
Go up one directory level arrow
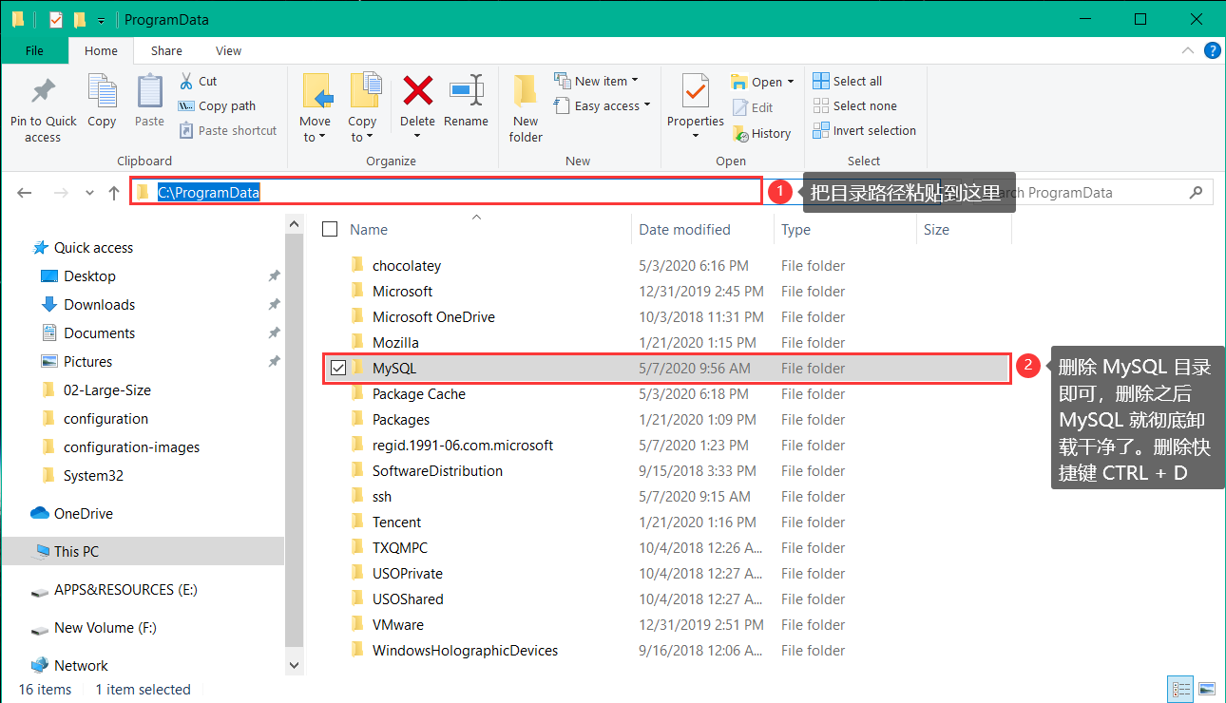(114, 193)
